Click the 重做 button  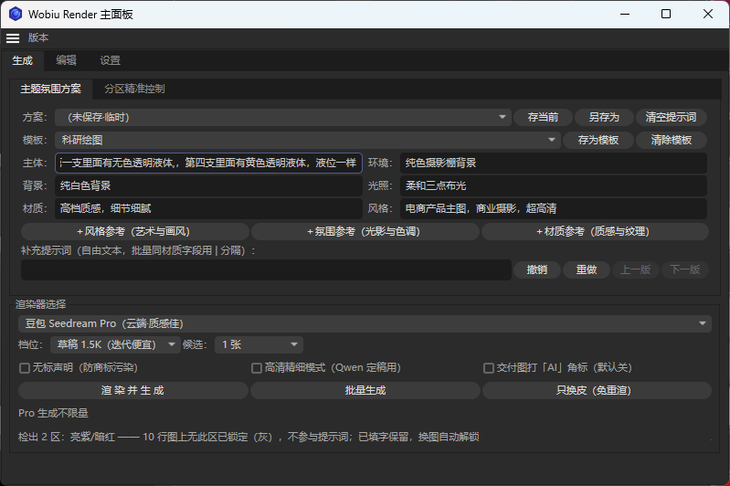tap(587, 270)
